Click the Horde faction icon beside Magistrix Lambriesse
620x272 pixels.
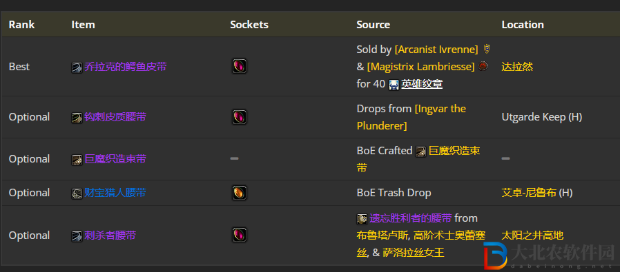click(483, 66)
